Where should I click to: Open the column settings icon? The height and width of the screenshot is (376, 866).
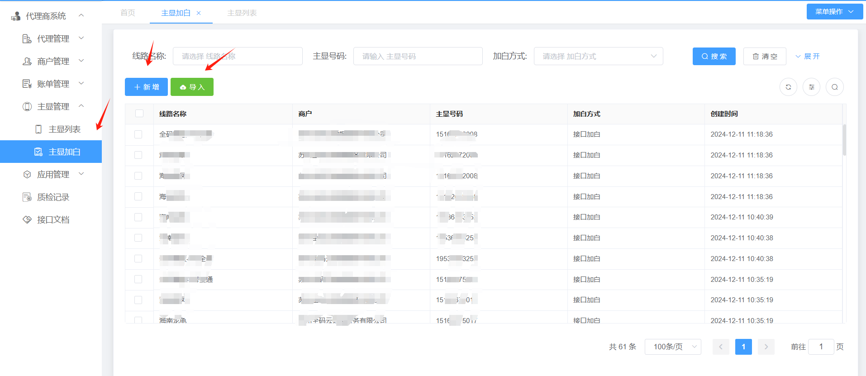pyautogui.click(x=811, y=87)
